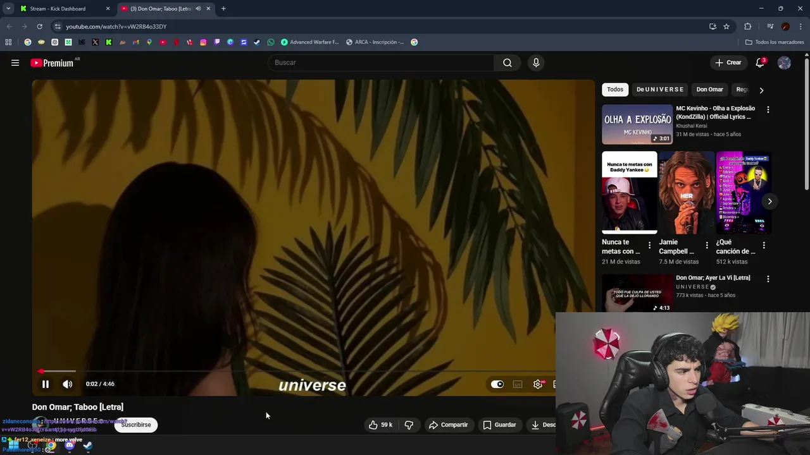Click the page vertical scrollbar
Screen dimensions: 810x455
807,123
